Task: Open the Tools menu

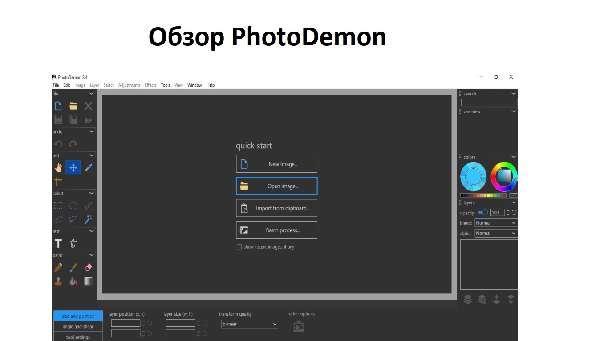Action: coord(166,85)
